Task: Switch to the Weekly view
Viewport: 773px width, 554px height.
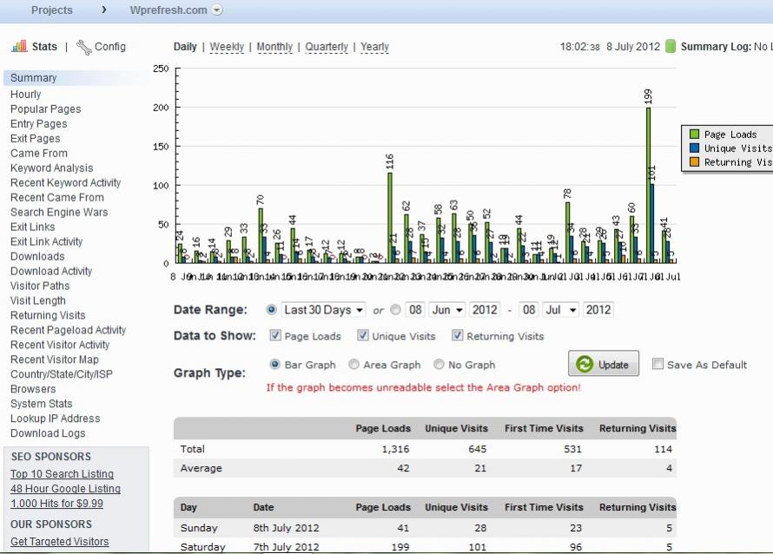Action: point(227,47)
